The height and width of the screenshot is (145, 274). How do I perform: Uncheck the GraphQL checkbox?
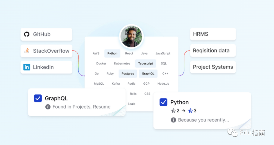point(38,98)
